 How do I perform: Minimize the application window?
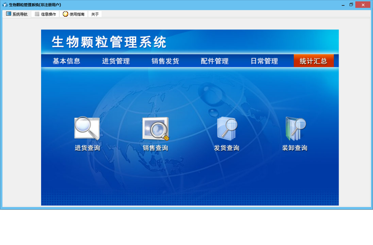coord(343,5)
